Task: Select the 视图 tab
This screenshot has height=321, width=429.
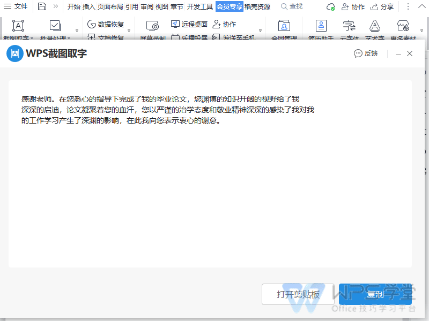Action: [x=162, y=6]
